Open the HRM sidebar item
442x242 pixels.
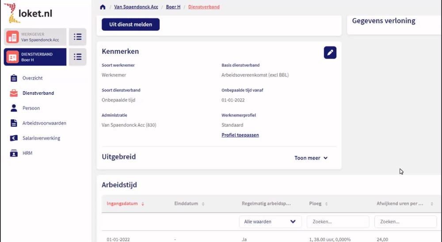click(x=27, y=153)
